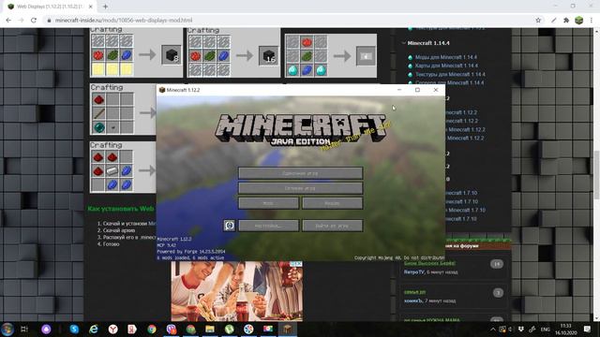Open uTorrent from the taskbar

pos(229,329)
